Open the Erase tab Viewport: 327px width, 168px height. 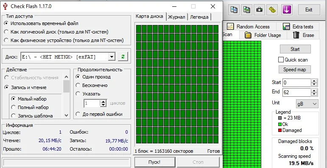tap(303, 35)
